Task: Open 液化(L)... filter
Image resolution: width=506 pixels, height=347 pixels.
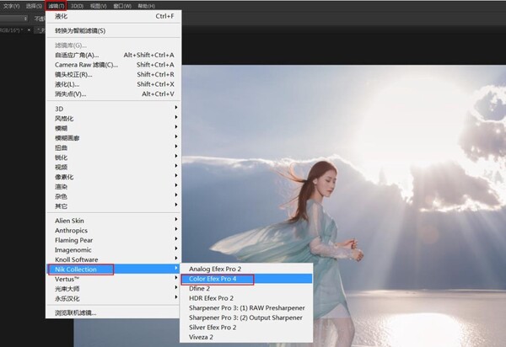Action: click(x=114, y=84)
